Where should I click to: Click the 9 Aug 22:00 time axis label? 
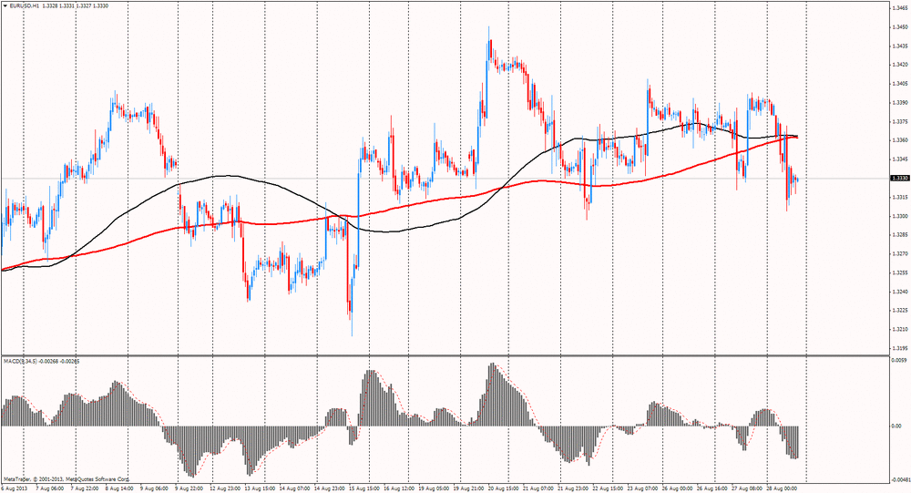tap(189, 488)
